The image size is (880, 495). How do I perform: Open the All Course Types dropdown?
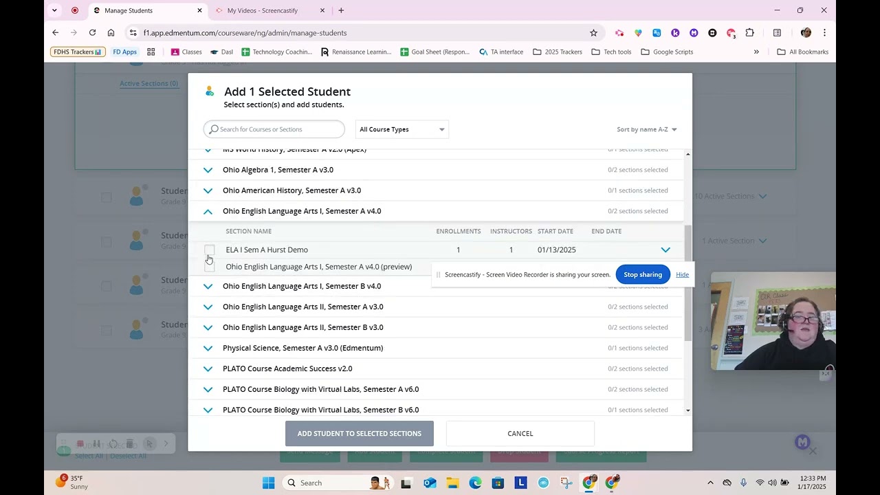point(401,129)
